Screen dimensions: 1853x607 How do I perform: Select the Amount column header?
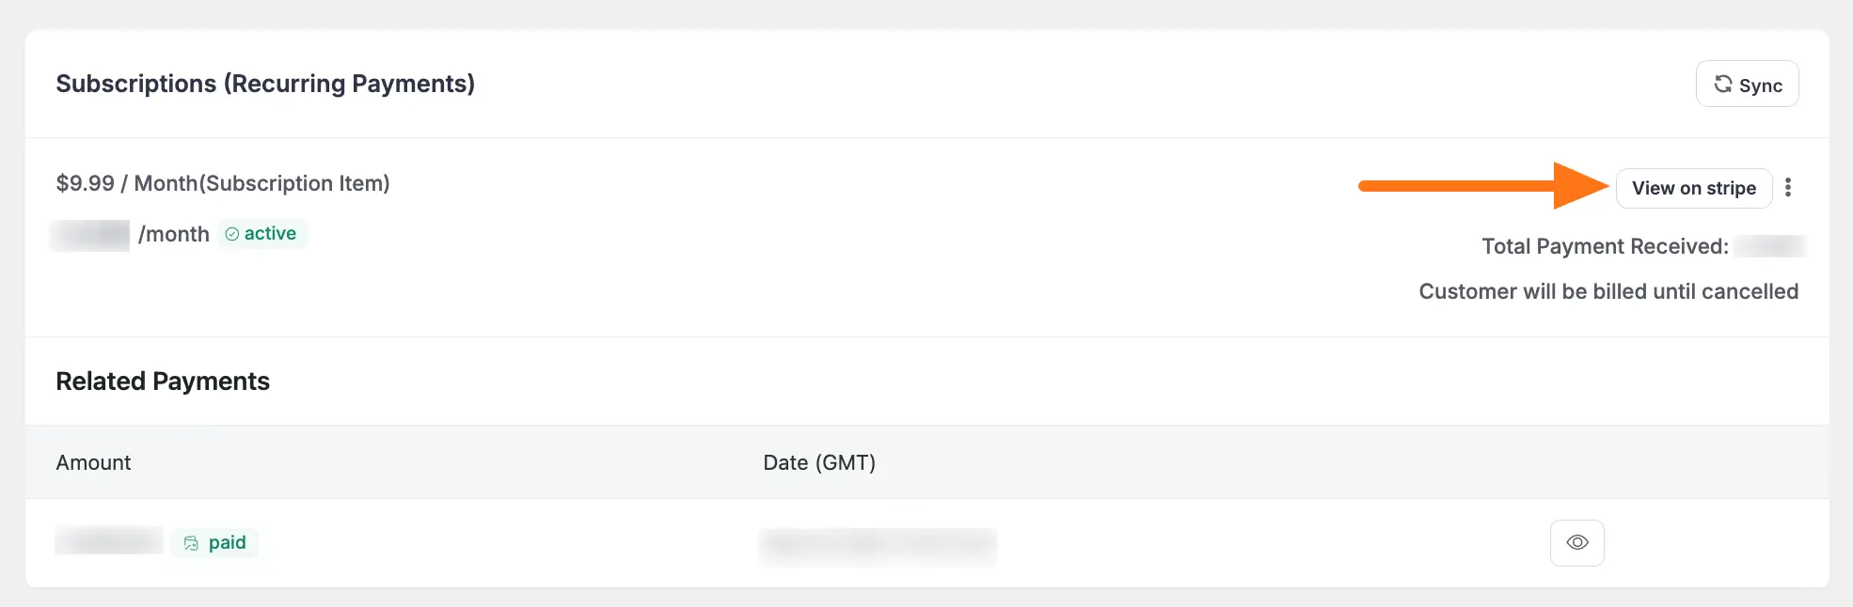point(93,462)
